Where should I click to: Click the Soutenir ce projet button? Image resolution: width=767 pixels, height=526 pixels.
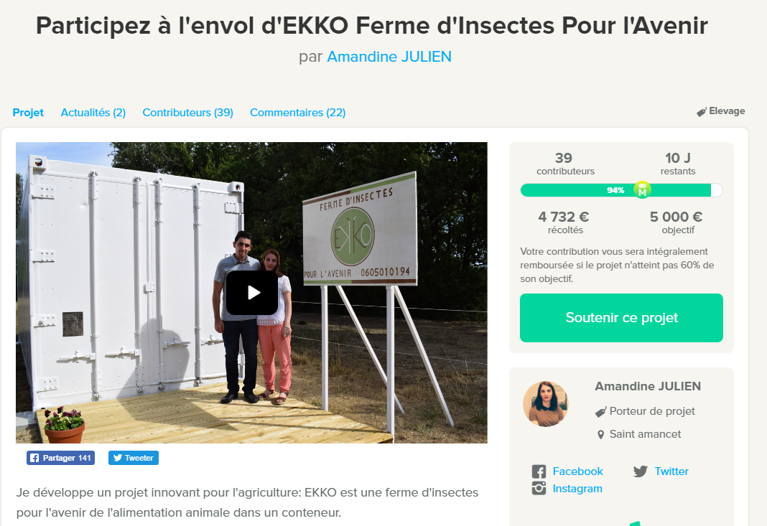[x=621, y=318]
